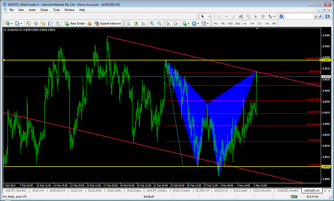
Task: Click inside the toolbar search field
Action: [x=299, y=17]
